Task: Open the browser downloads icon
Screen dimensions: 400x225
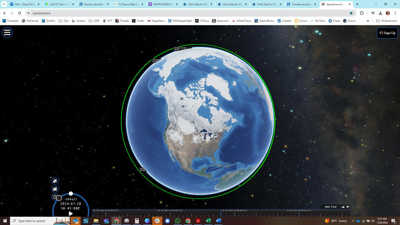Action: coord(380,13)
